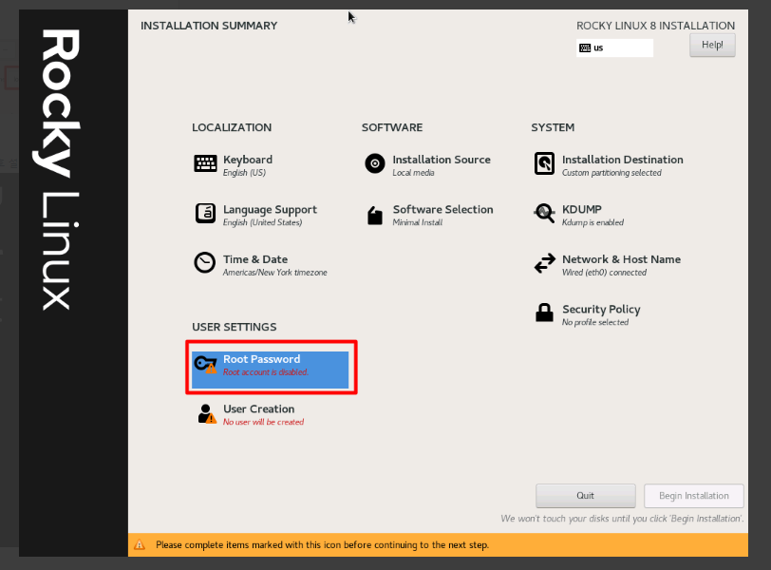This screenshot has width=771, height=570.
Task: Click the Software Selection package icon
Action: (375, 216)
